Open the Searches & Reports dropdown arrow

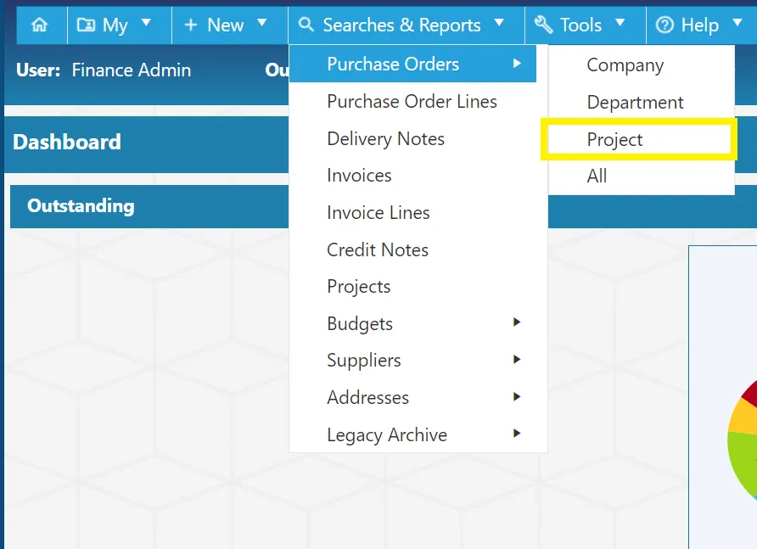click(x=500, y=23)
